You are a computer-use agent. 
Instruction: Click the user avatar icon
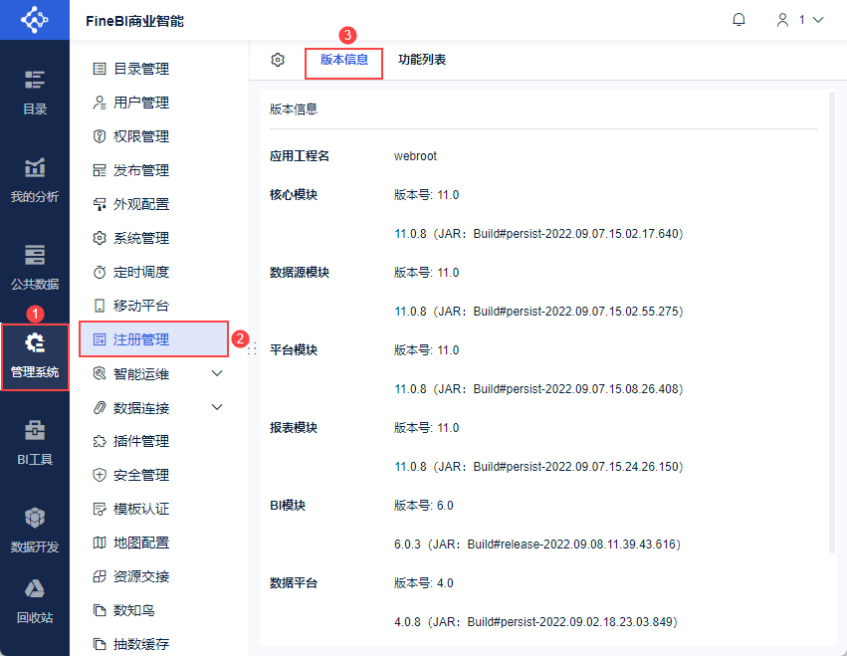tap(782, 20)
